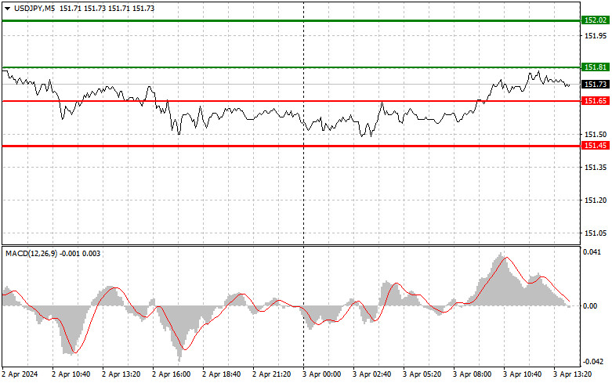Viewport: 612px width, 383px height.
Task: Click the 2 Apr 2024 time label
Action: click(x=20, y=374)
